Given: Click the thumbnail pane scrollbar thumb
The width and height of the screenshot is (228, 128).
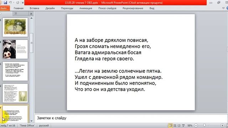Looking at the screenshot, I should [x=31, y=43].
